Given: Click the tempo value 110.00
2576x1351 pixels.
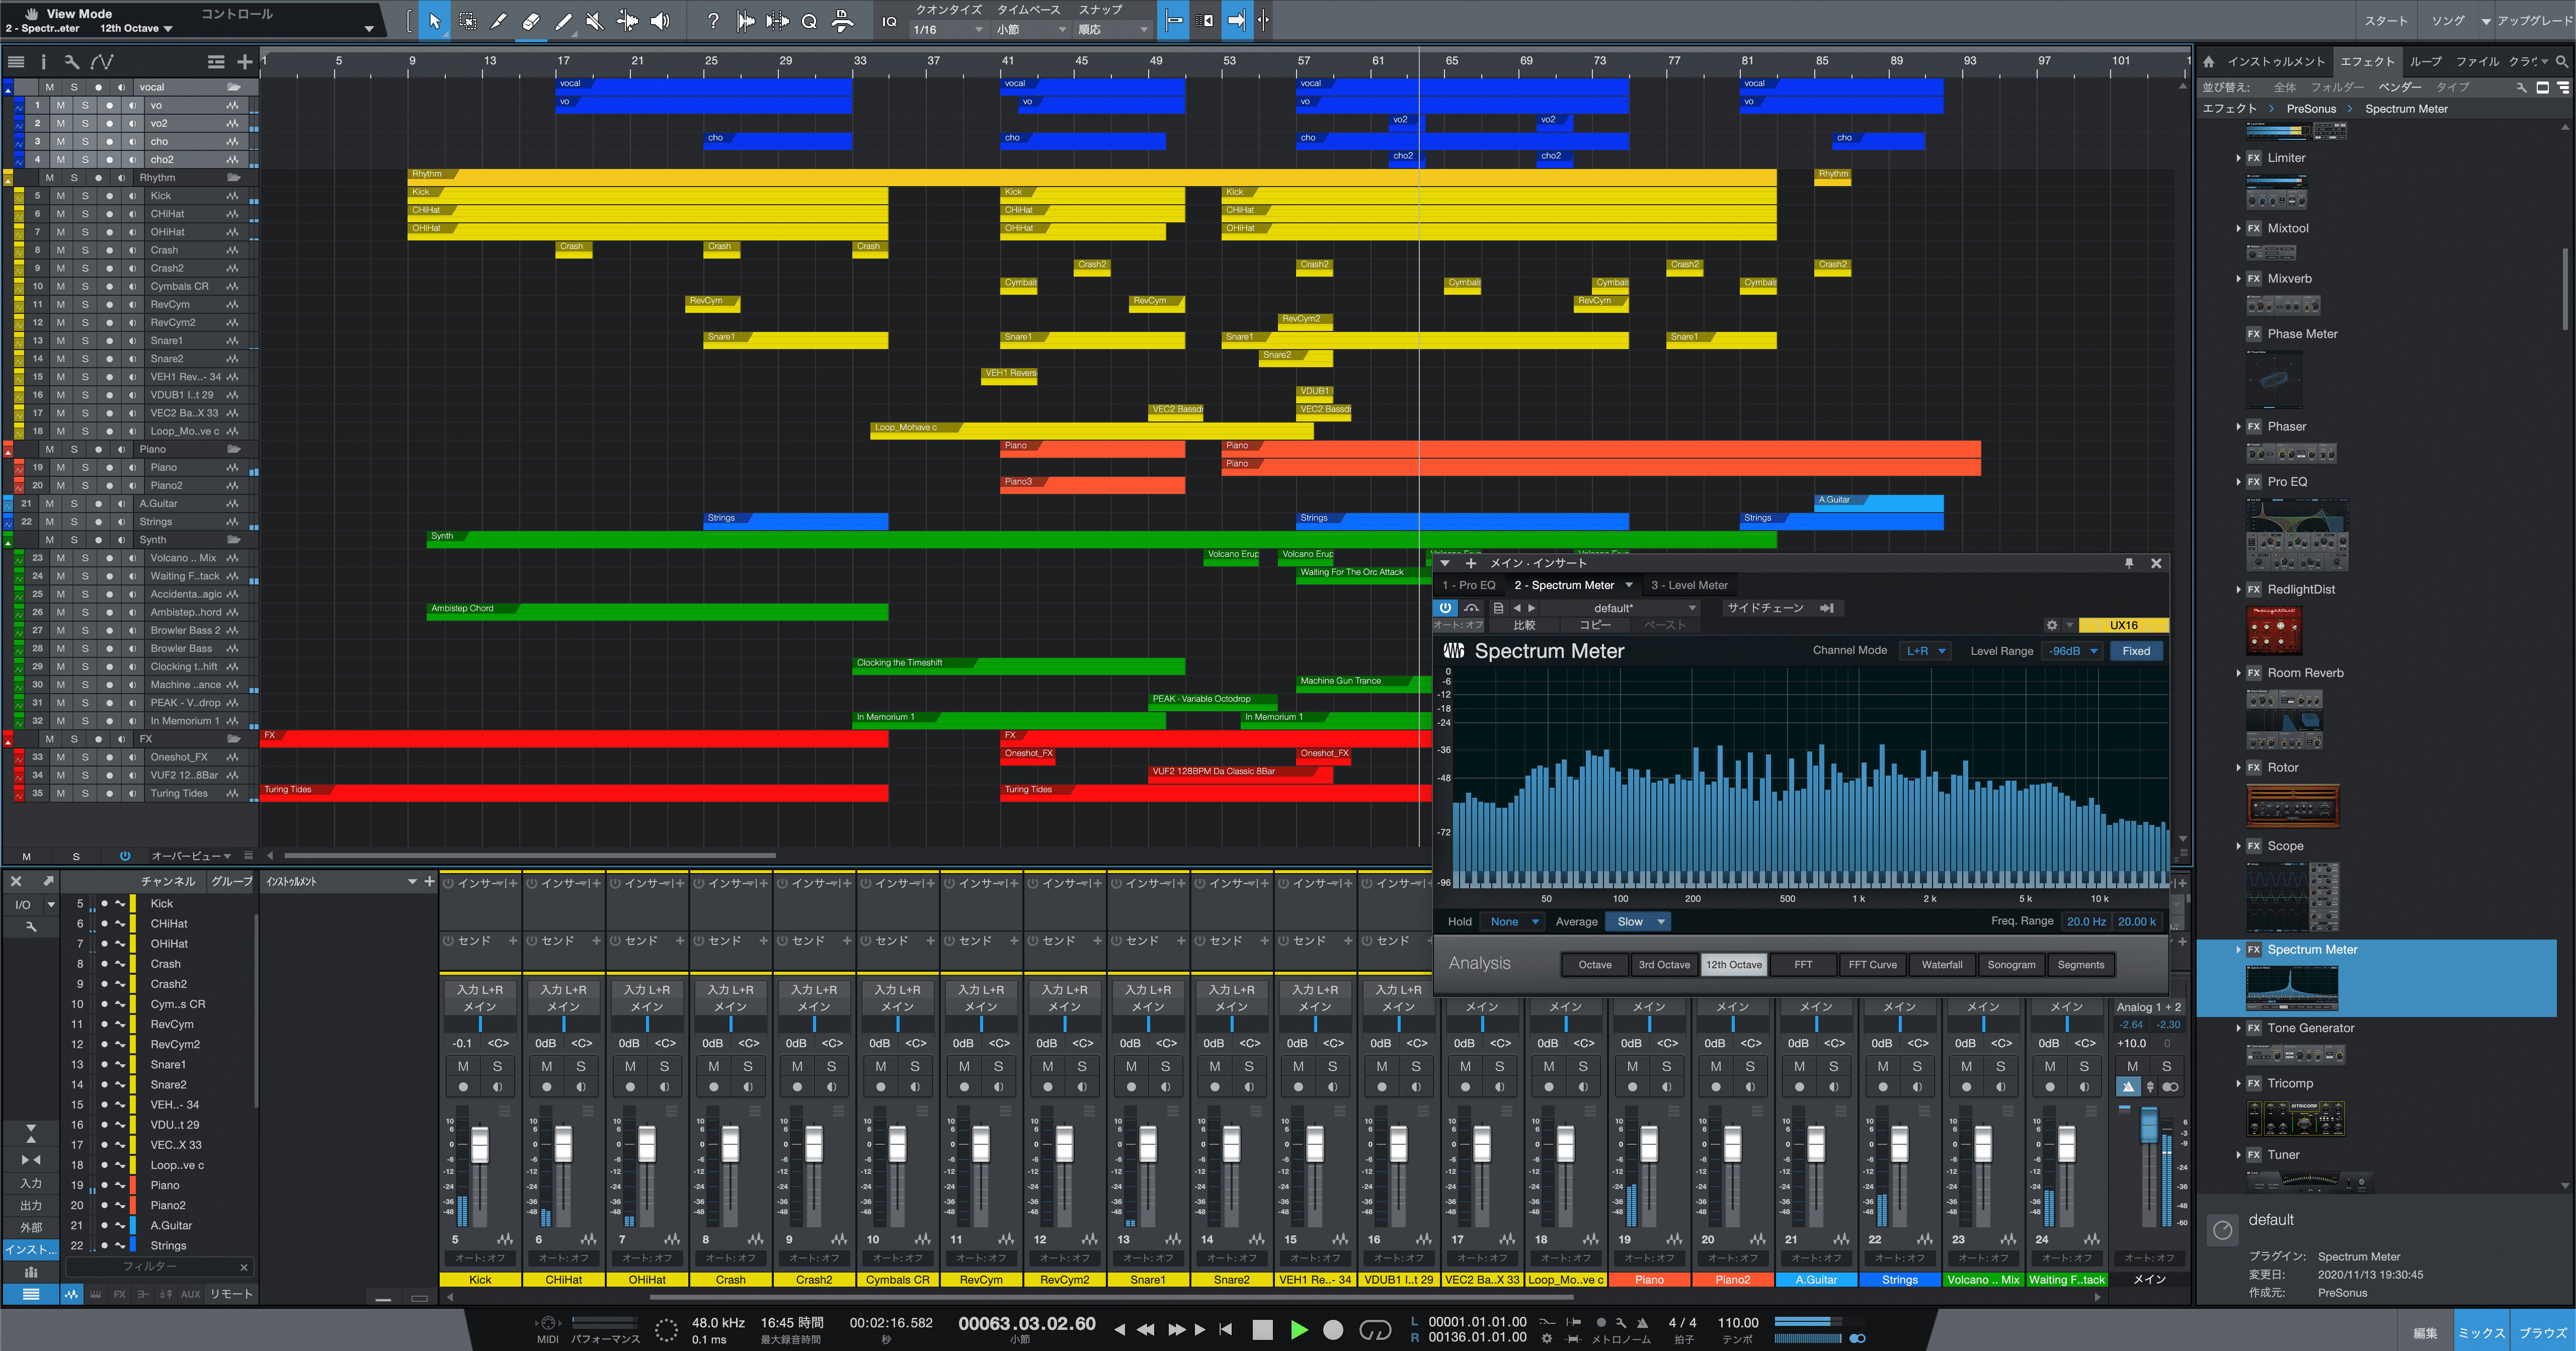Looking at the screenshot, I should pos(1738,1322).
